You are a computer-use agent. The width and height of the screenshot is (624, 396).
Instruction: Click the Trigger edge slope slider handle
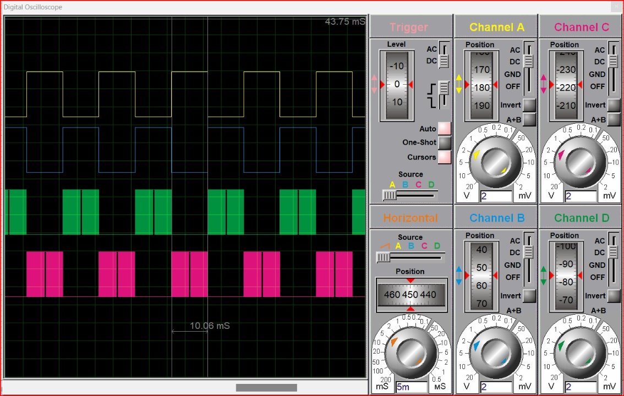click(444, 88)
